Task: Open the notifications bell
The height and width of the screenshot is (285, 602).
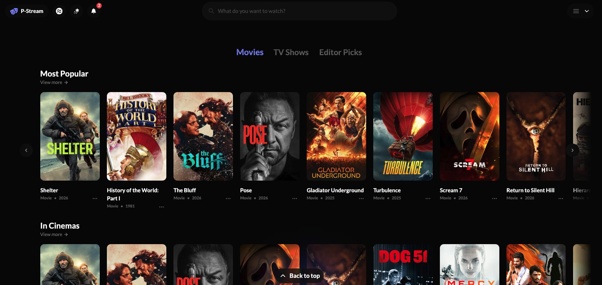Action: click(94, 11)
